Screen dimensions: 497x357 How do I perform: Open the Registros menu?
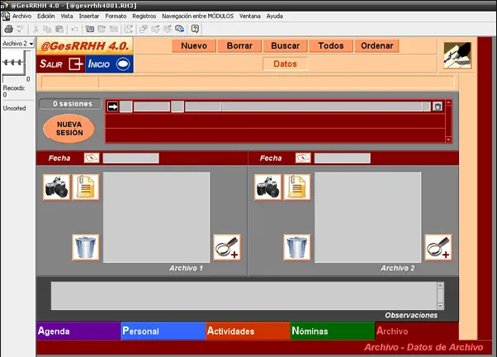tap(144, 16)
